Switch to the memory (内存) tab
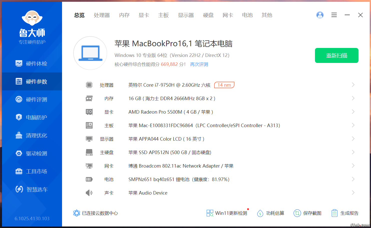371x228 pixels. coord(124,15)
